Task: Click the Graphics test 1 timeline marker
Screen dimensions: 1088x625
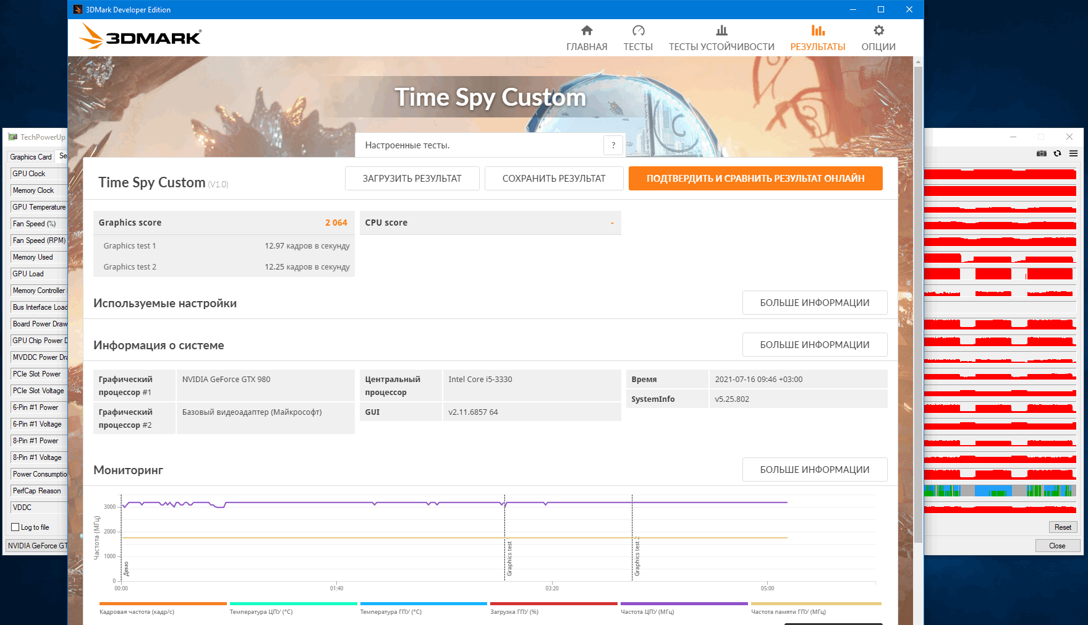Action: 509,558
